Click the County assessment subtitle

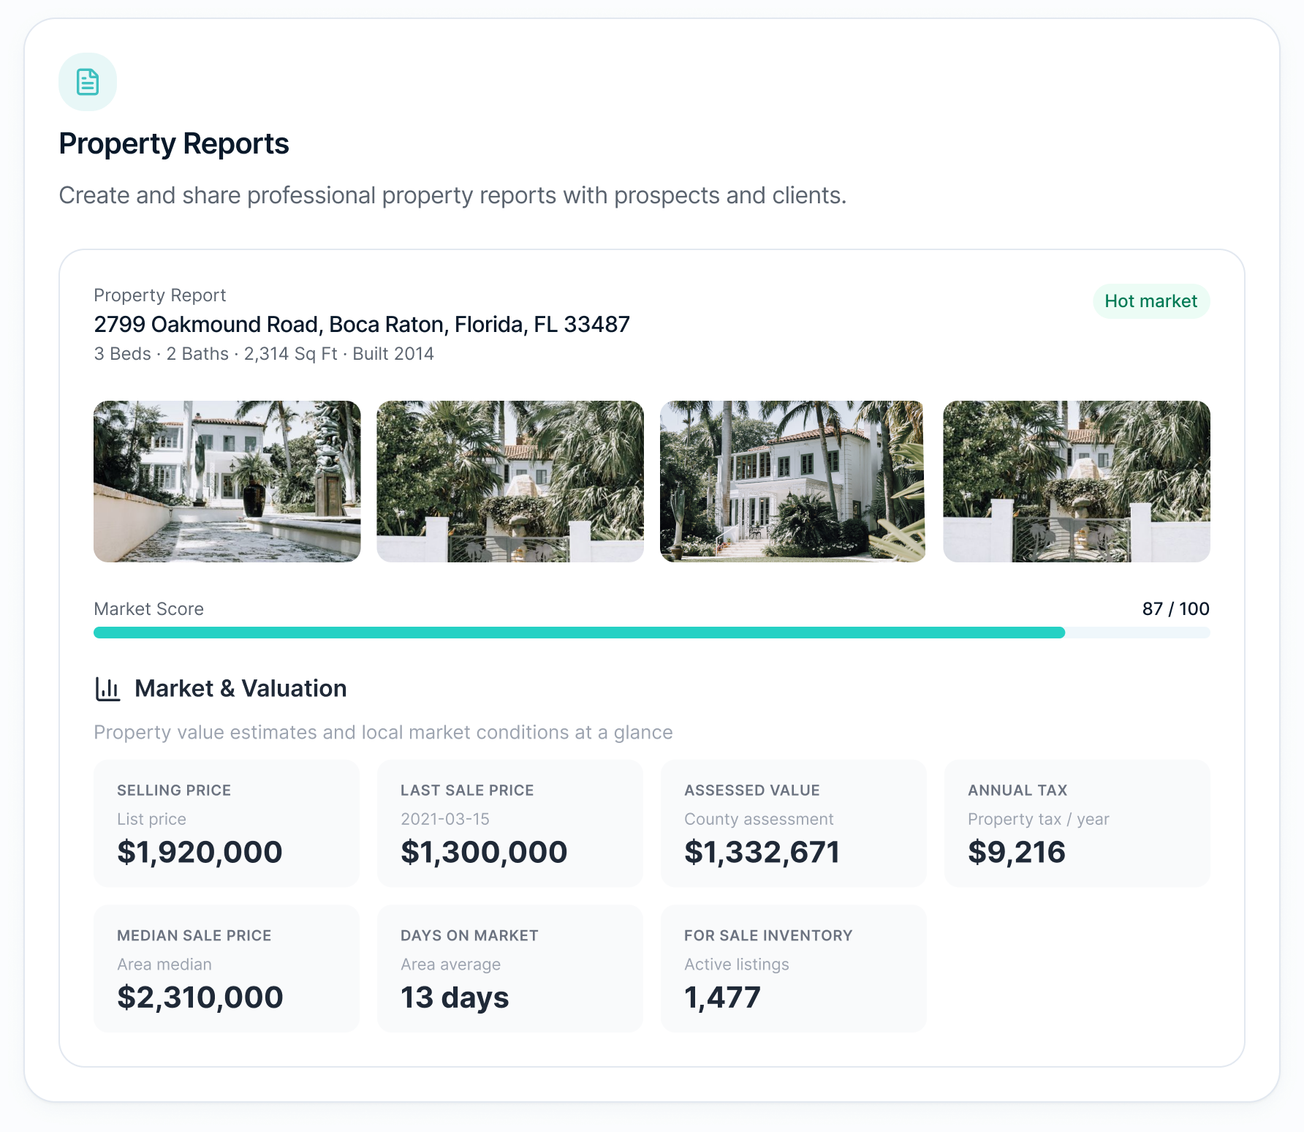(759, 819)
